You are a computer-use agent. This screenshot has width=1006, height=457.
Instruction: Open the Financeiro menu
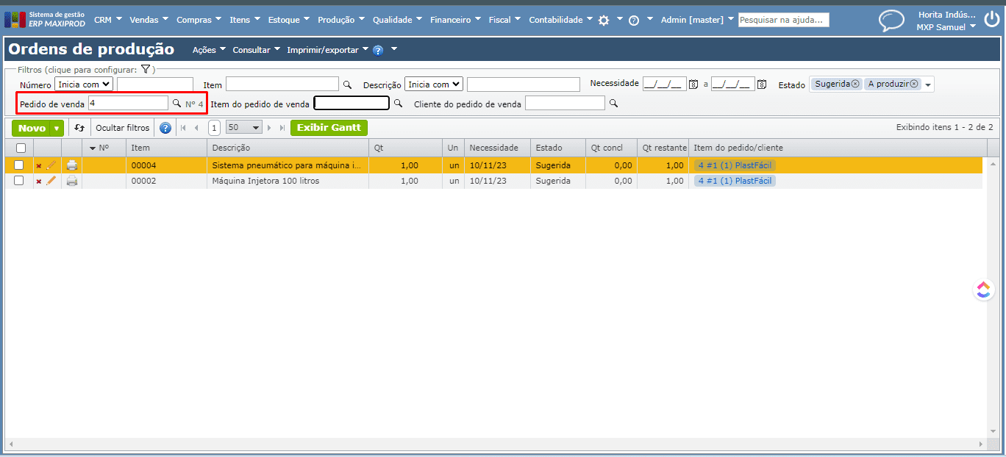tap(455, 20)
